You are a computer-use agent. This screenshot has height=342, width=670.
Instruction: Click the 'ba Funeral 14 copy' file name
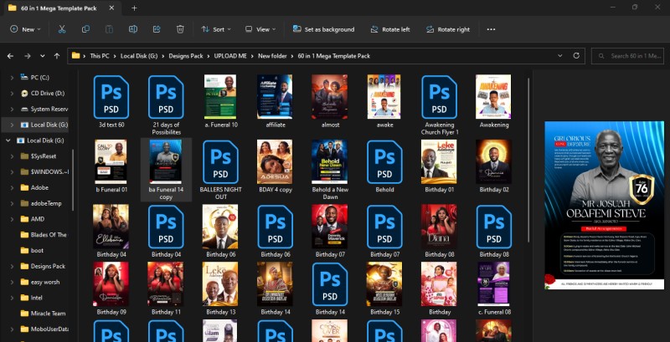point(166,193)
